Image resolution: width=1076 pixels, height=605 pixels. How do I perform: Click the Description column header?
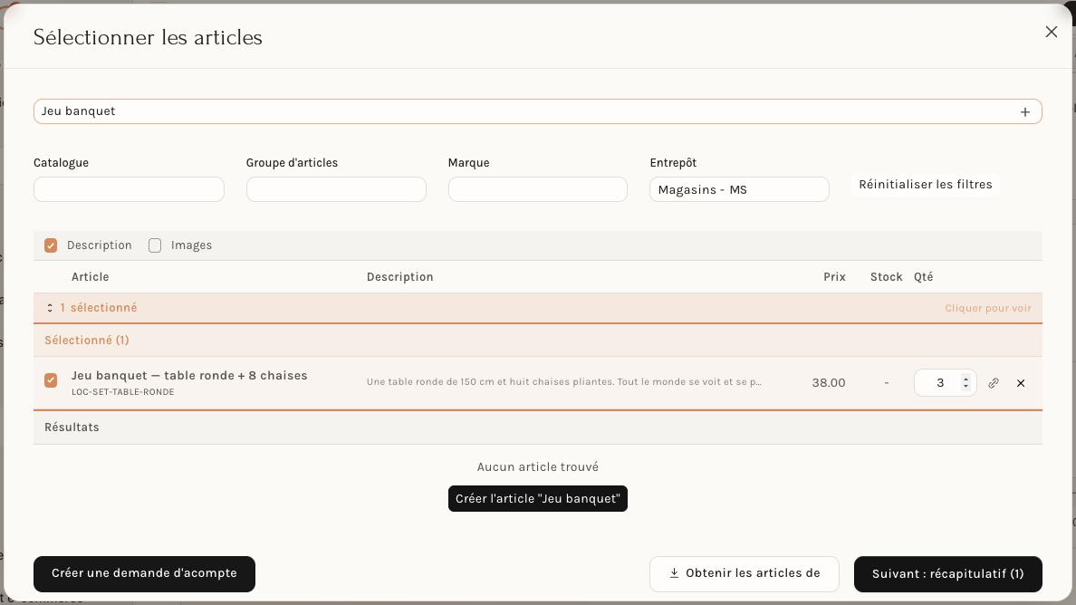point(399,277)
